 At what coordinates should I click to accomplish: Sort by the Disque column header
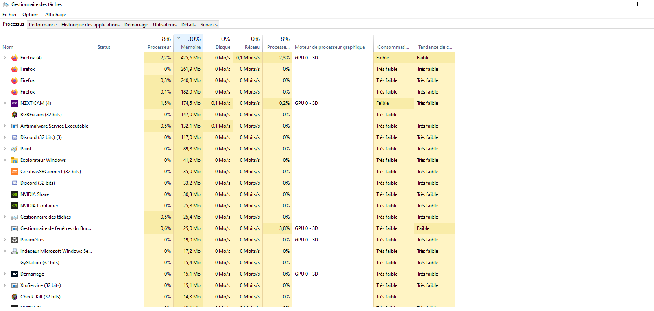[x=218, y=43]
